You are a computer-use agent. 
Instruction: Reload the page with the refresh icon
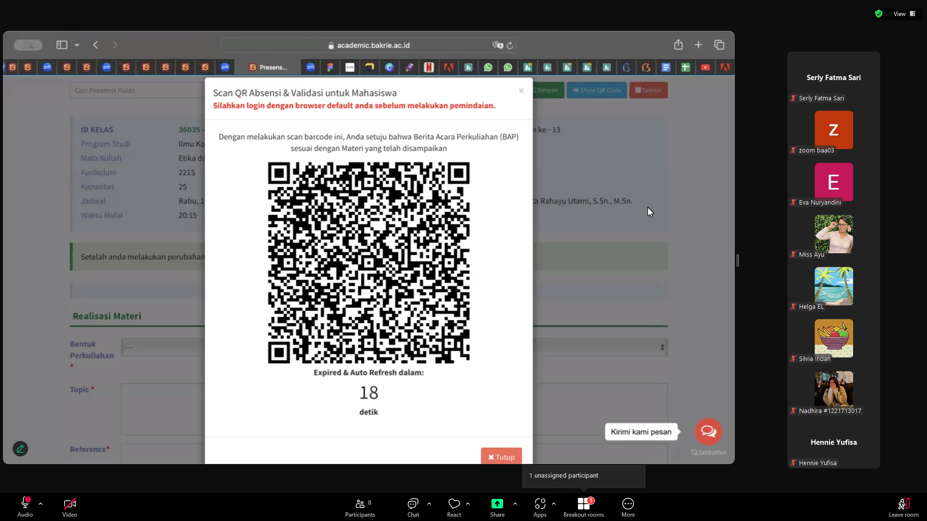(x=510, y=45)
